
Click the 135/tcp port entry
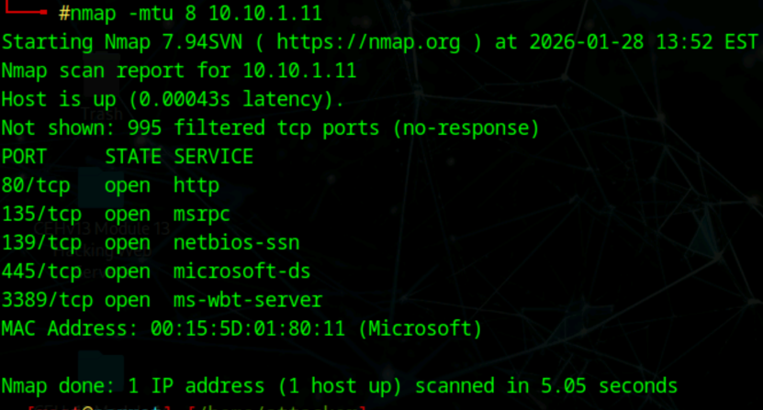click(40, 214)
